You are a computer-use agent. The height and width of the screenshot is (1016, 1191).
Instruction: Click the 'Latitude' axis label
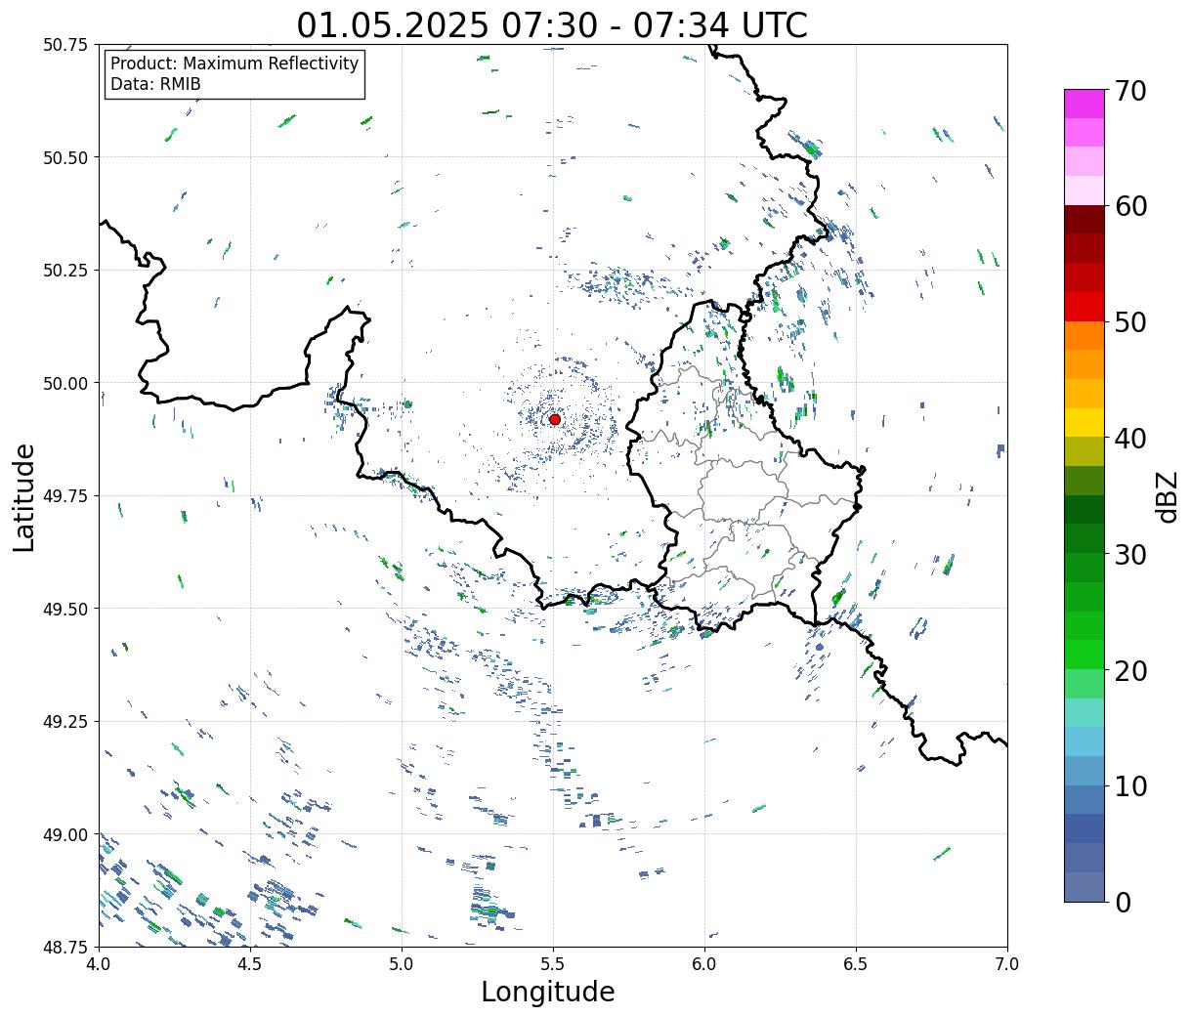click(x=24, y=496)
